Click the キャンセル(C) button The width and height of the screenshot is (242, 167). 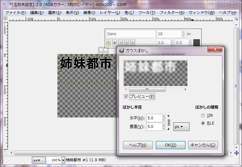[x=203, y=145]
